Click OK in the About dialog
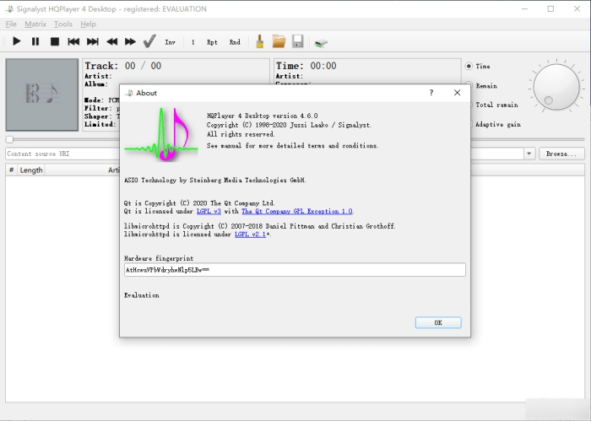Screen dimensions: 591x421 coord(438,322)
